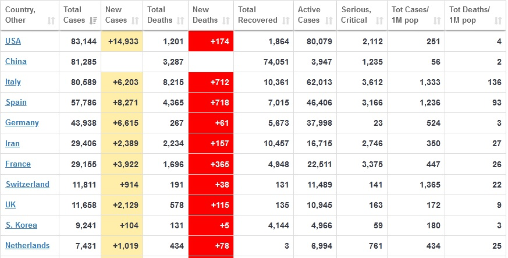Visit the Germany link
Screen dimensions: 508x258
[x=22, y=123]
